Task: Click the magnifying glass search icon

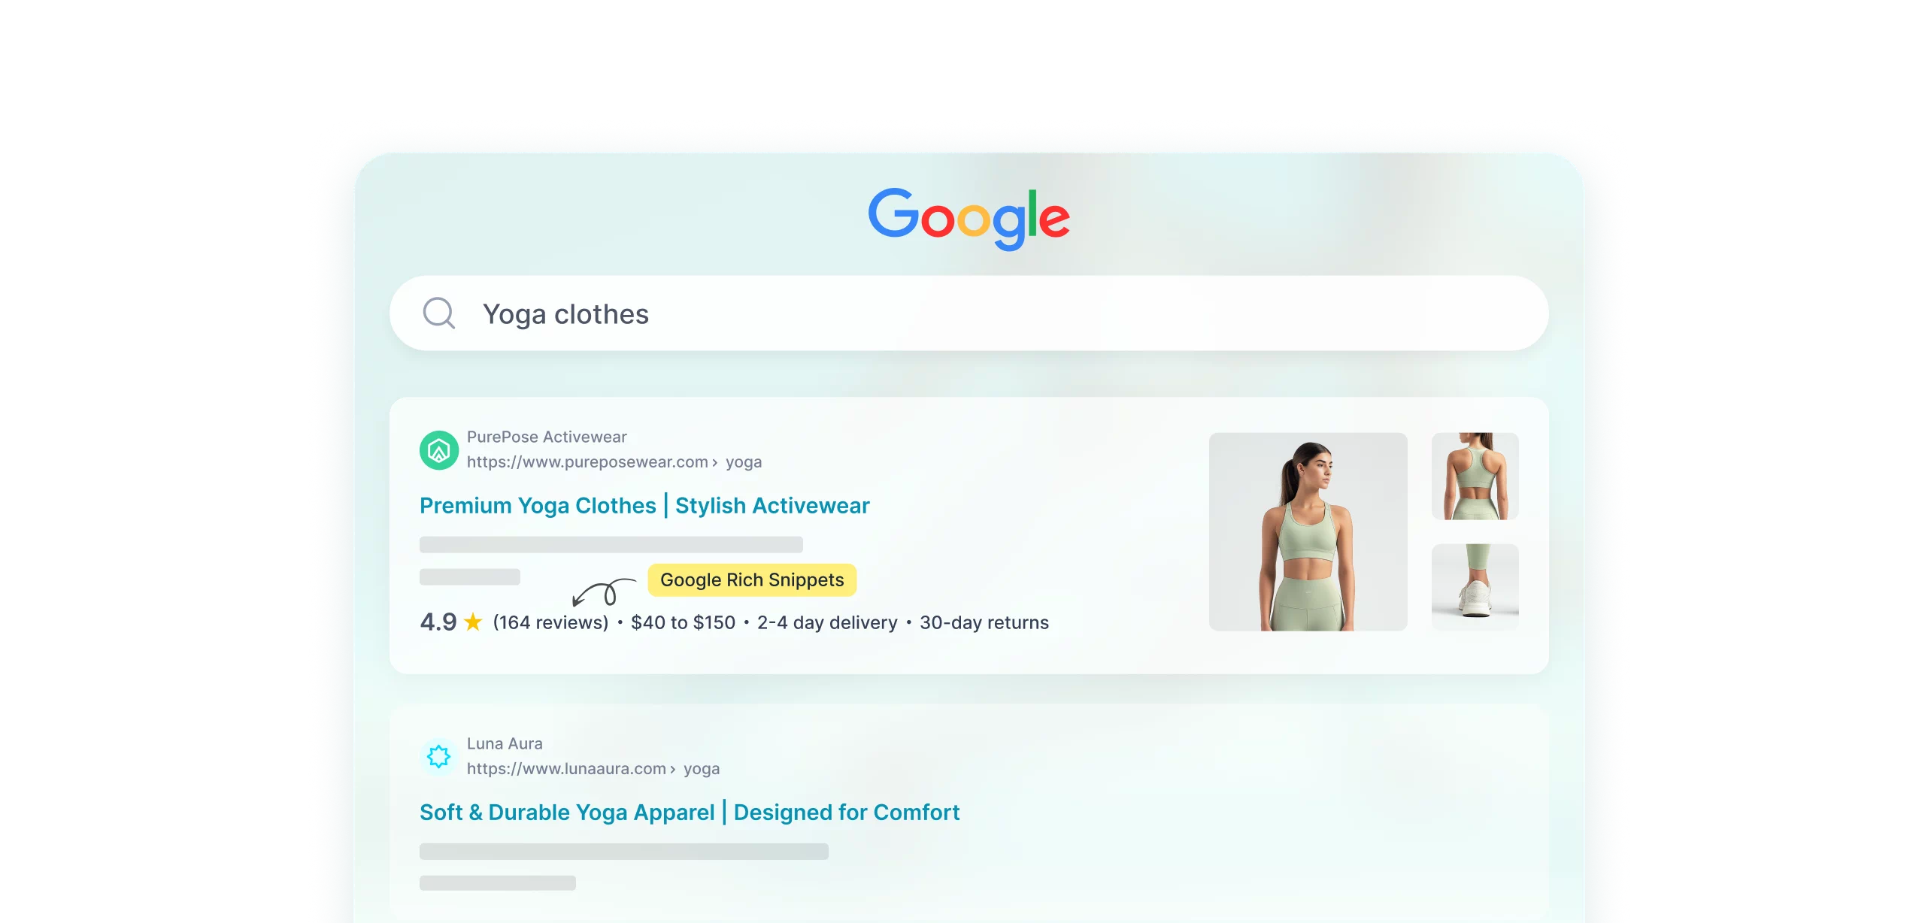Action: [x=439, y=313]
